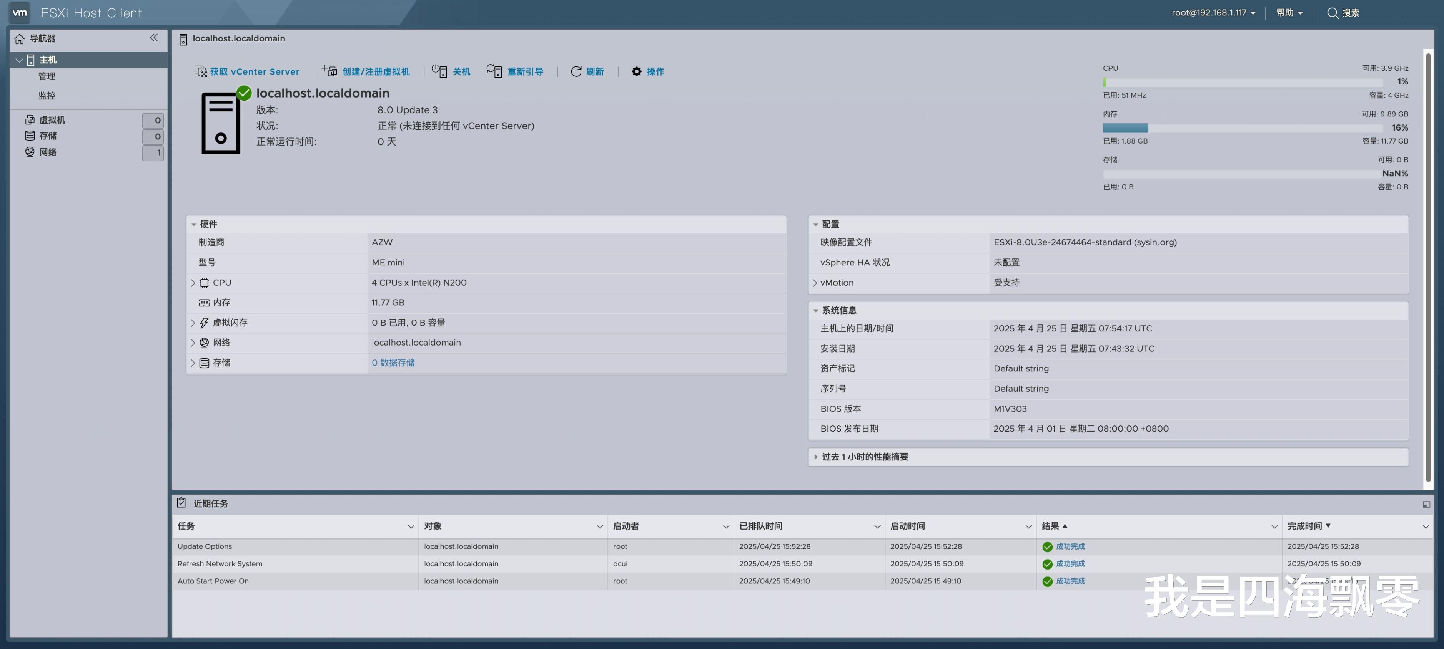
Task: Expand the vMotion row
Action: [815, 283]
